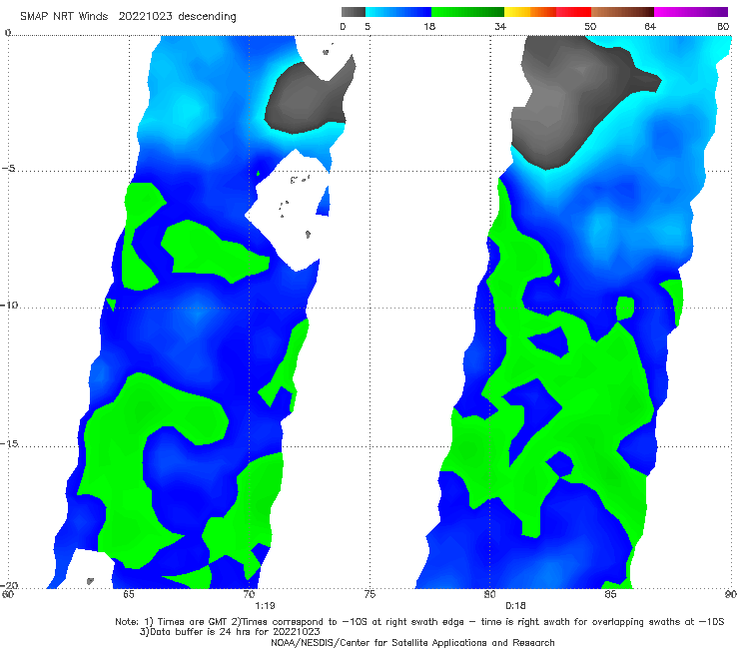Click the note line "3)Data buffer is 24 hrs"
This screenshot has width=739, height=649.
tap(230, 632)
